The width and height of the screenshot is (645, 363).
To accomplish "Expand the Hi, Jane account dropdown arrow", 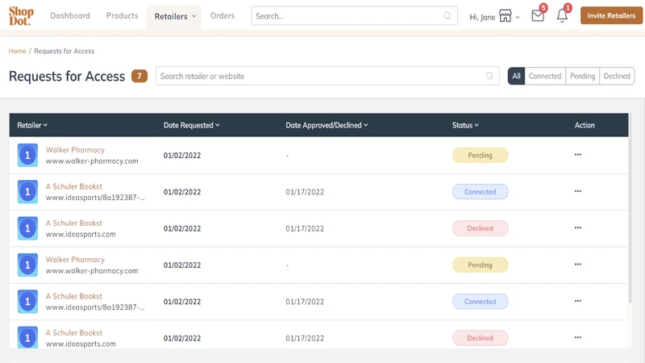I will pyautogui.click(x=518, y=17).
